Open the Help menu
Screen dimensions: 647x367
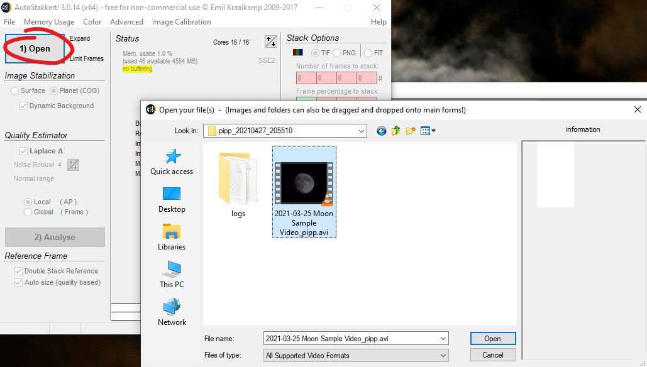pyautogui.click(x=379, y=22)
